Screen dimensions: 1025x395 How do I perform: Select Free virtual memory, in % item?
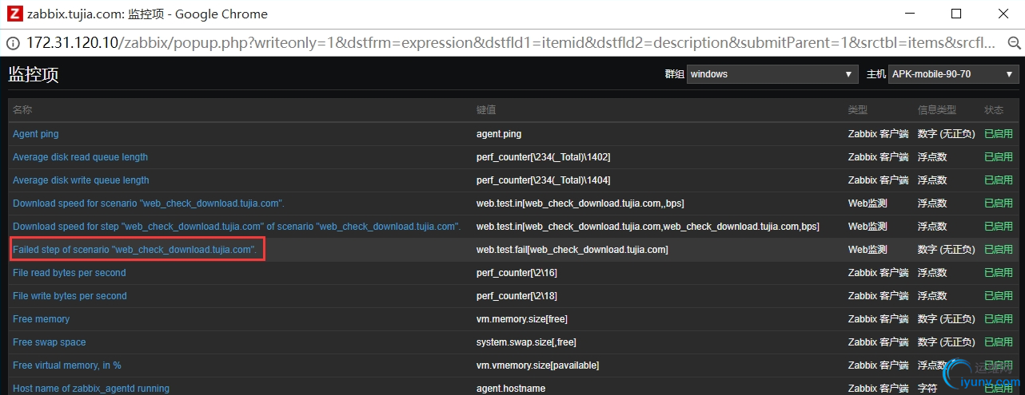coord(67,365)
